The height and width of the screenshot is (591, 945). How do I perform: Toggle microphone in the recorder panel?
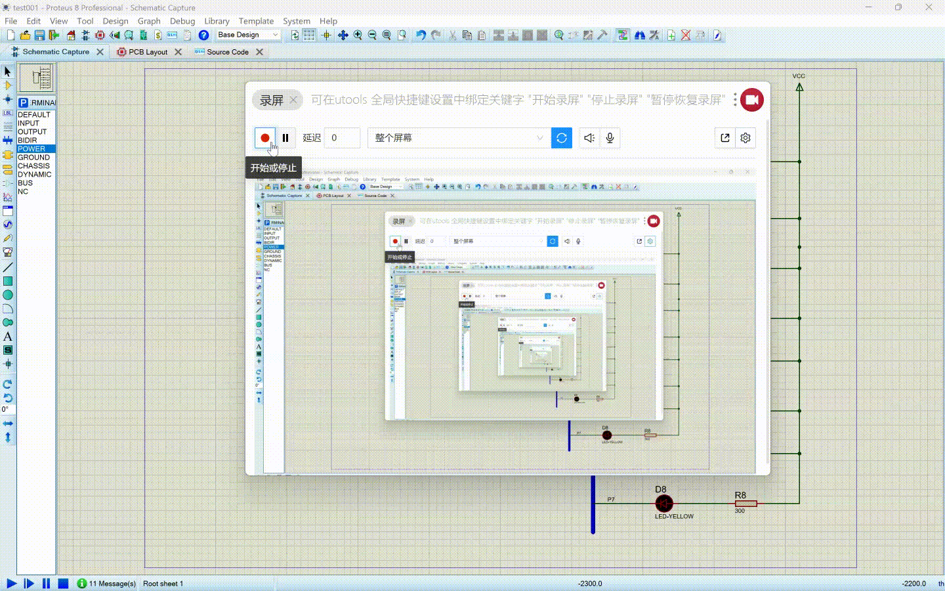[x=610, y=138]
